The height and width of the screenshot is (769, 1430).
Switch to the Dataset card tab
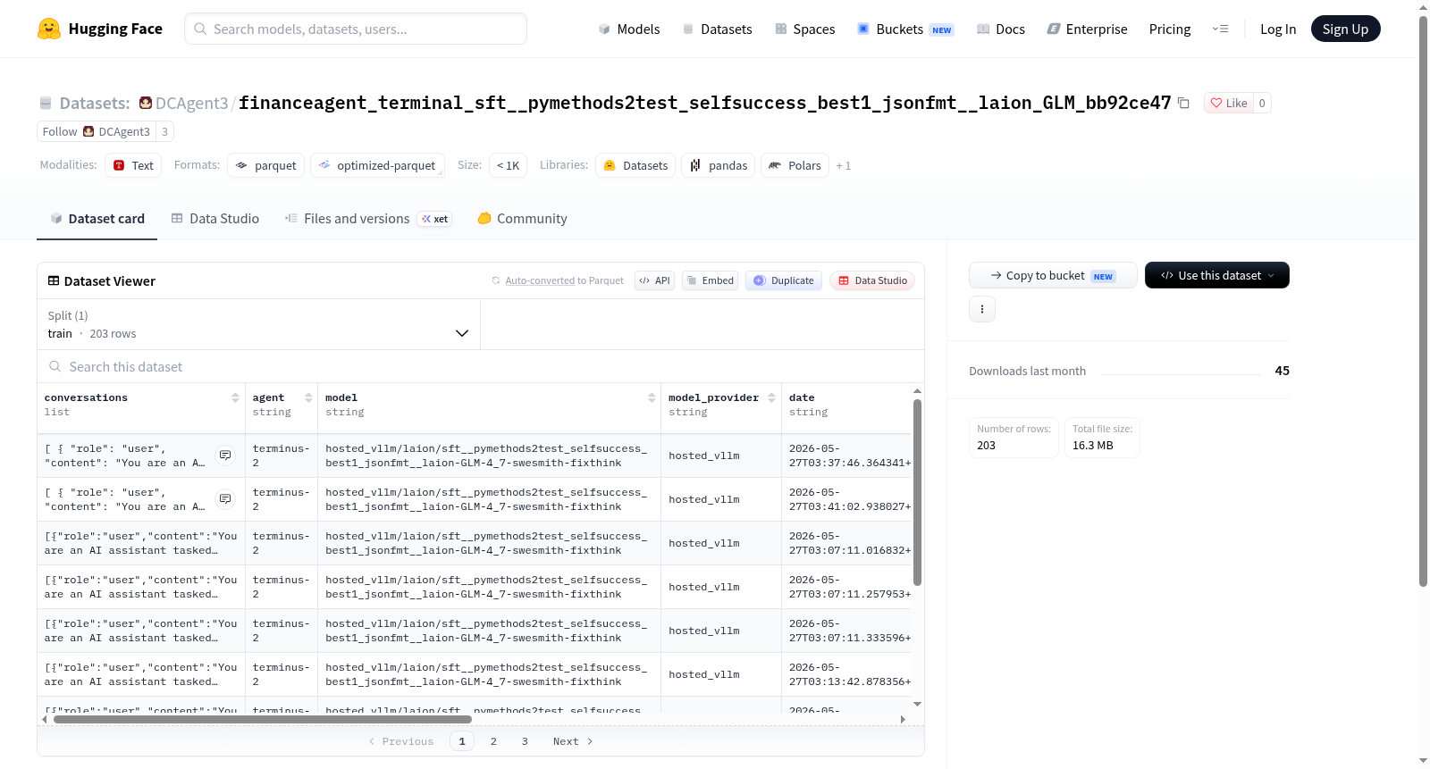(x=97, y=219)
